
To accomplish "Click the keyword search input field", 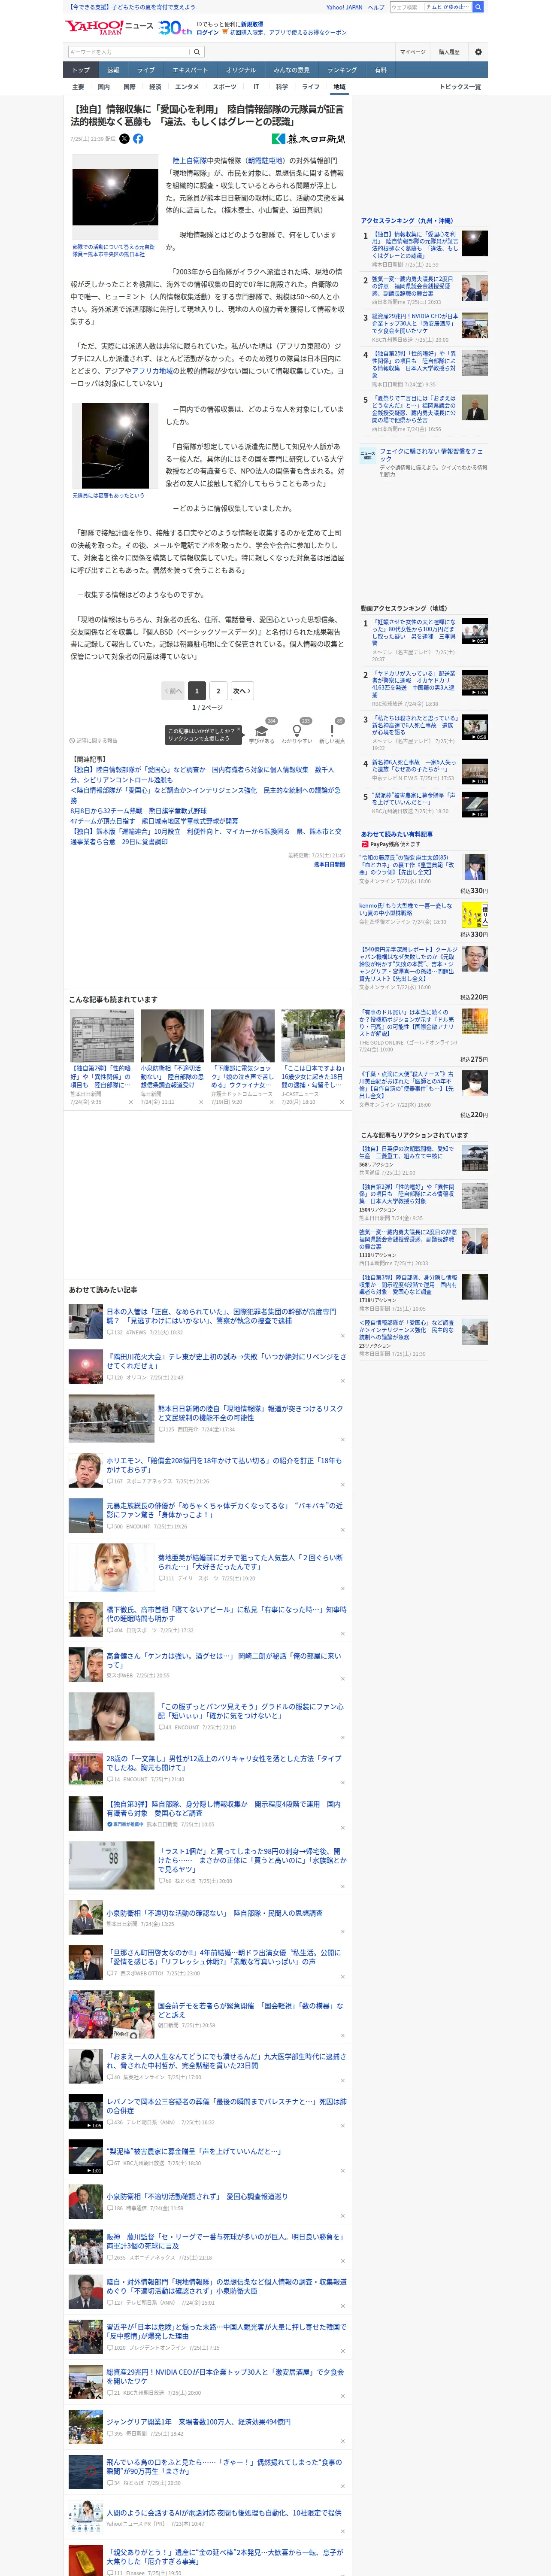I will (x=129, y=52).
